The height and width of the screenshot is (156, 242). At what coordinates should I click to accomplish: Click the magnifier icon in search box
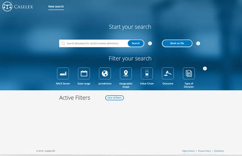tap(63, 44)
